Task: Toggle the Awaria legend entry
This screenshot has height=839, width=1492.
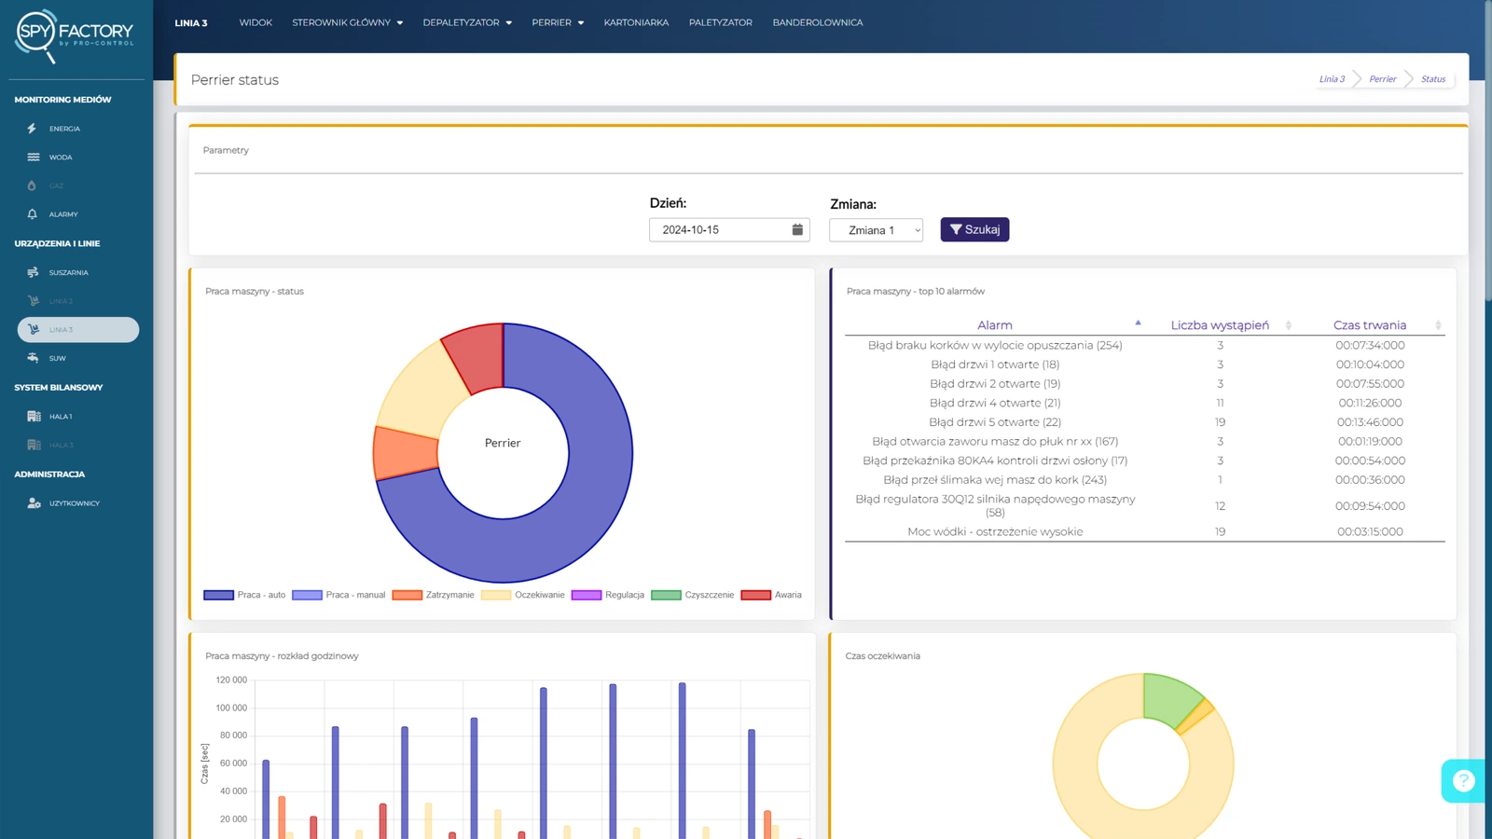Action: [771, 595]
